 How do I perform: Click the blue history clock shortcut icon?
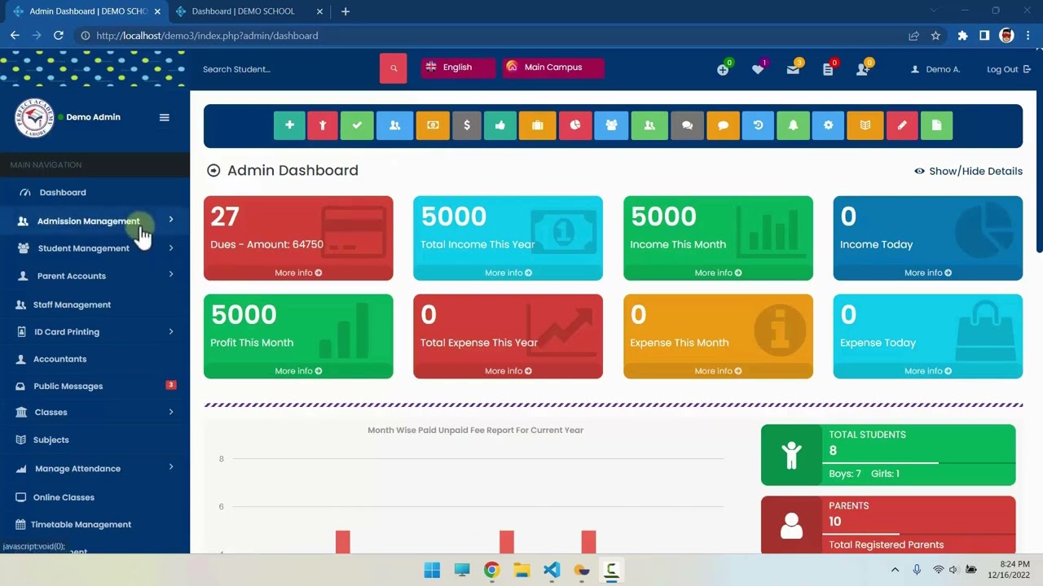point(758,125)
